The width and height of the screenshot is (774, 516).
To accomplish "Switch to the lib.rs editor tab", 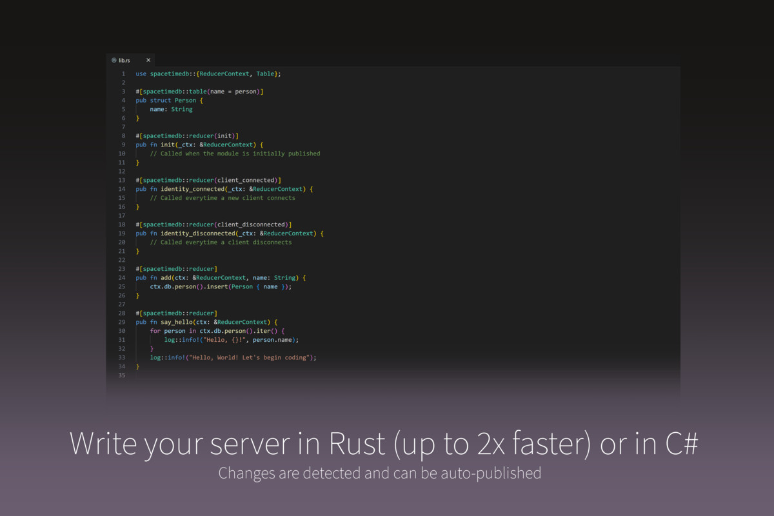I will [x=124, y=60].
